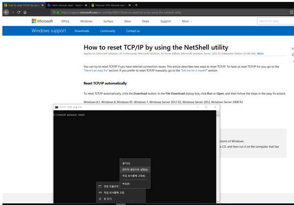The image size is (294, 205).
Task: Reload the page with the refresh icon
Action: tap(19, 12)
